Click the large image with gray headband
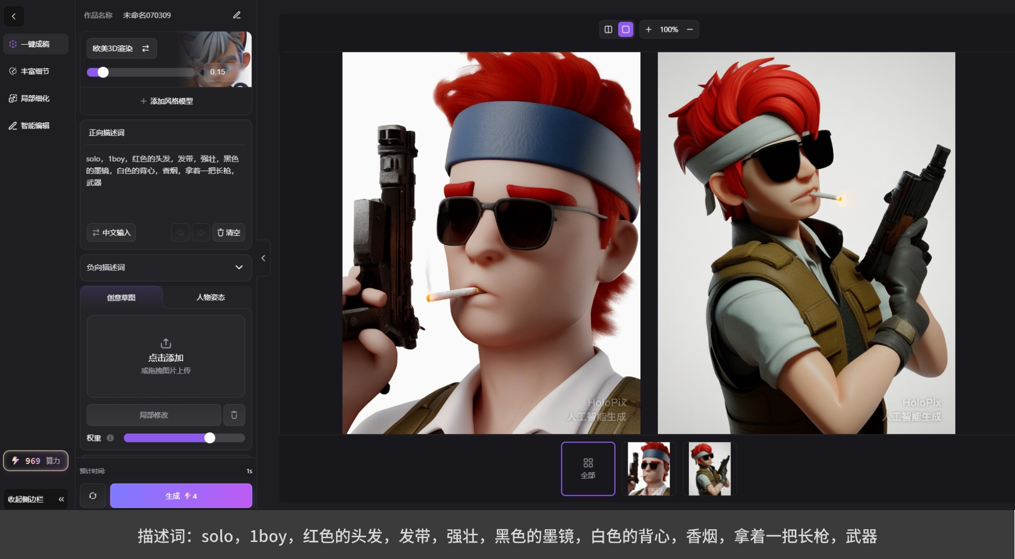This screenshot has width=1015, height=559. pyautogui.click(x=806, y=243)
